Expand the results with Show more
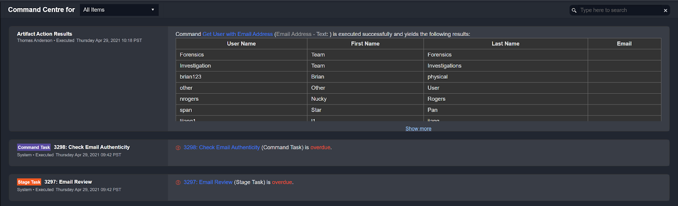678x206 pixels. coord(418,128)
